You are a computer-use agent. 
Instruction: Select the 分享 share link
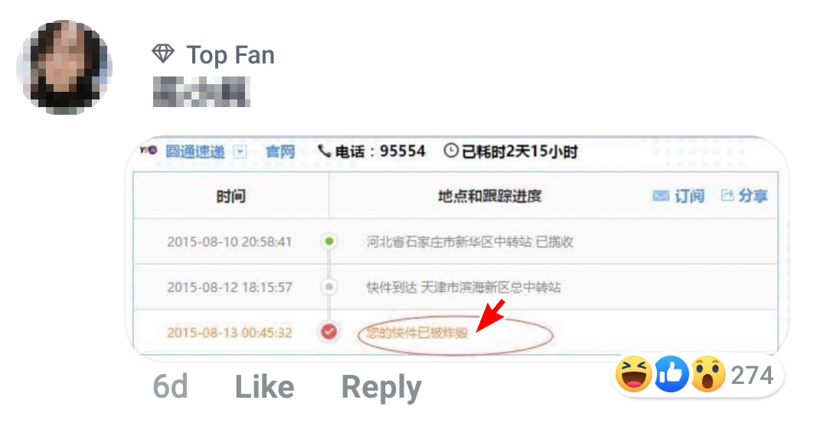753,196
